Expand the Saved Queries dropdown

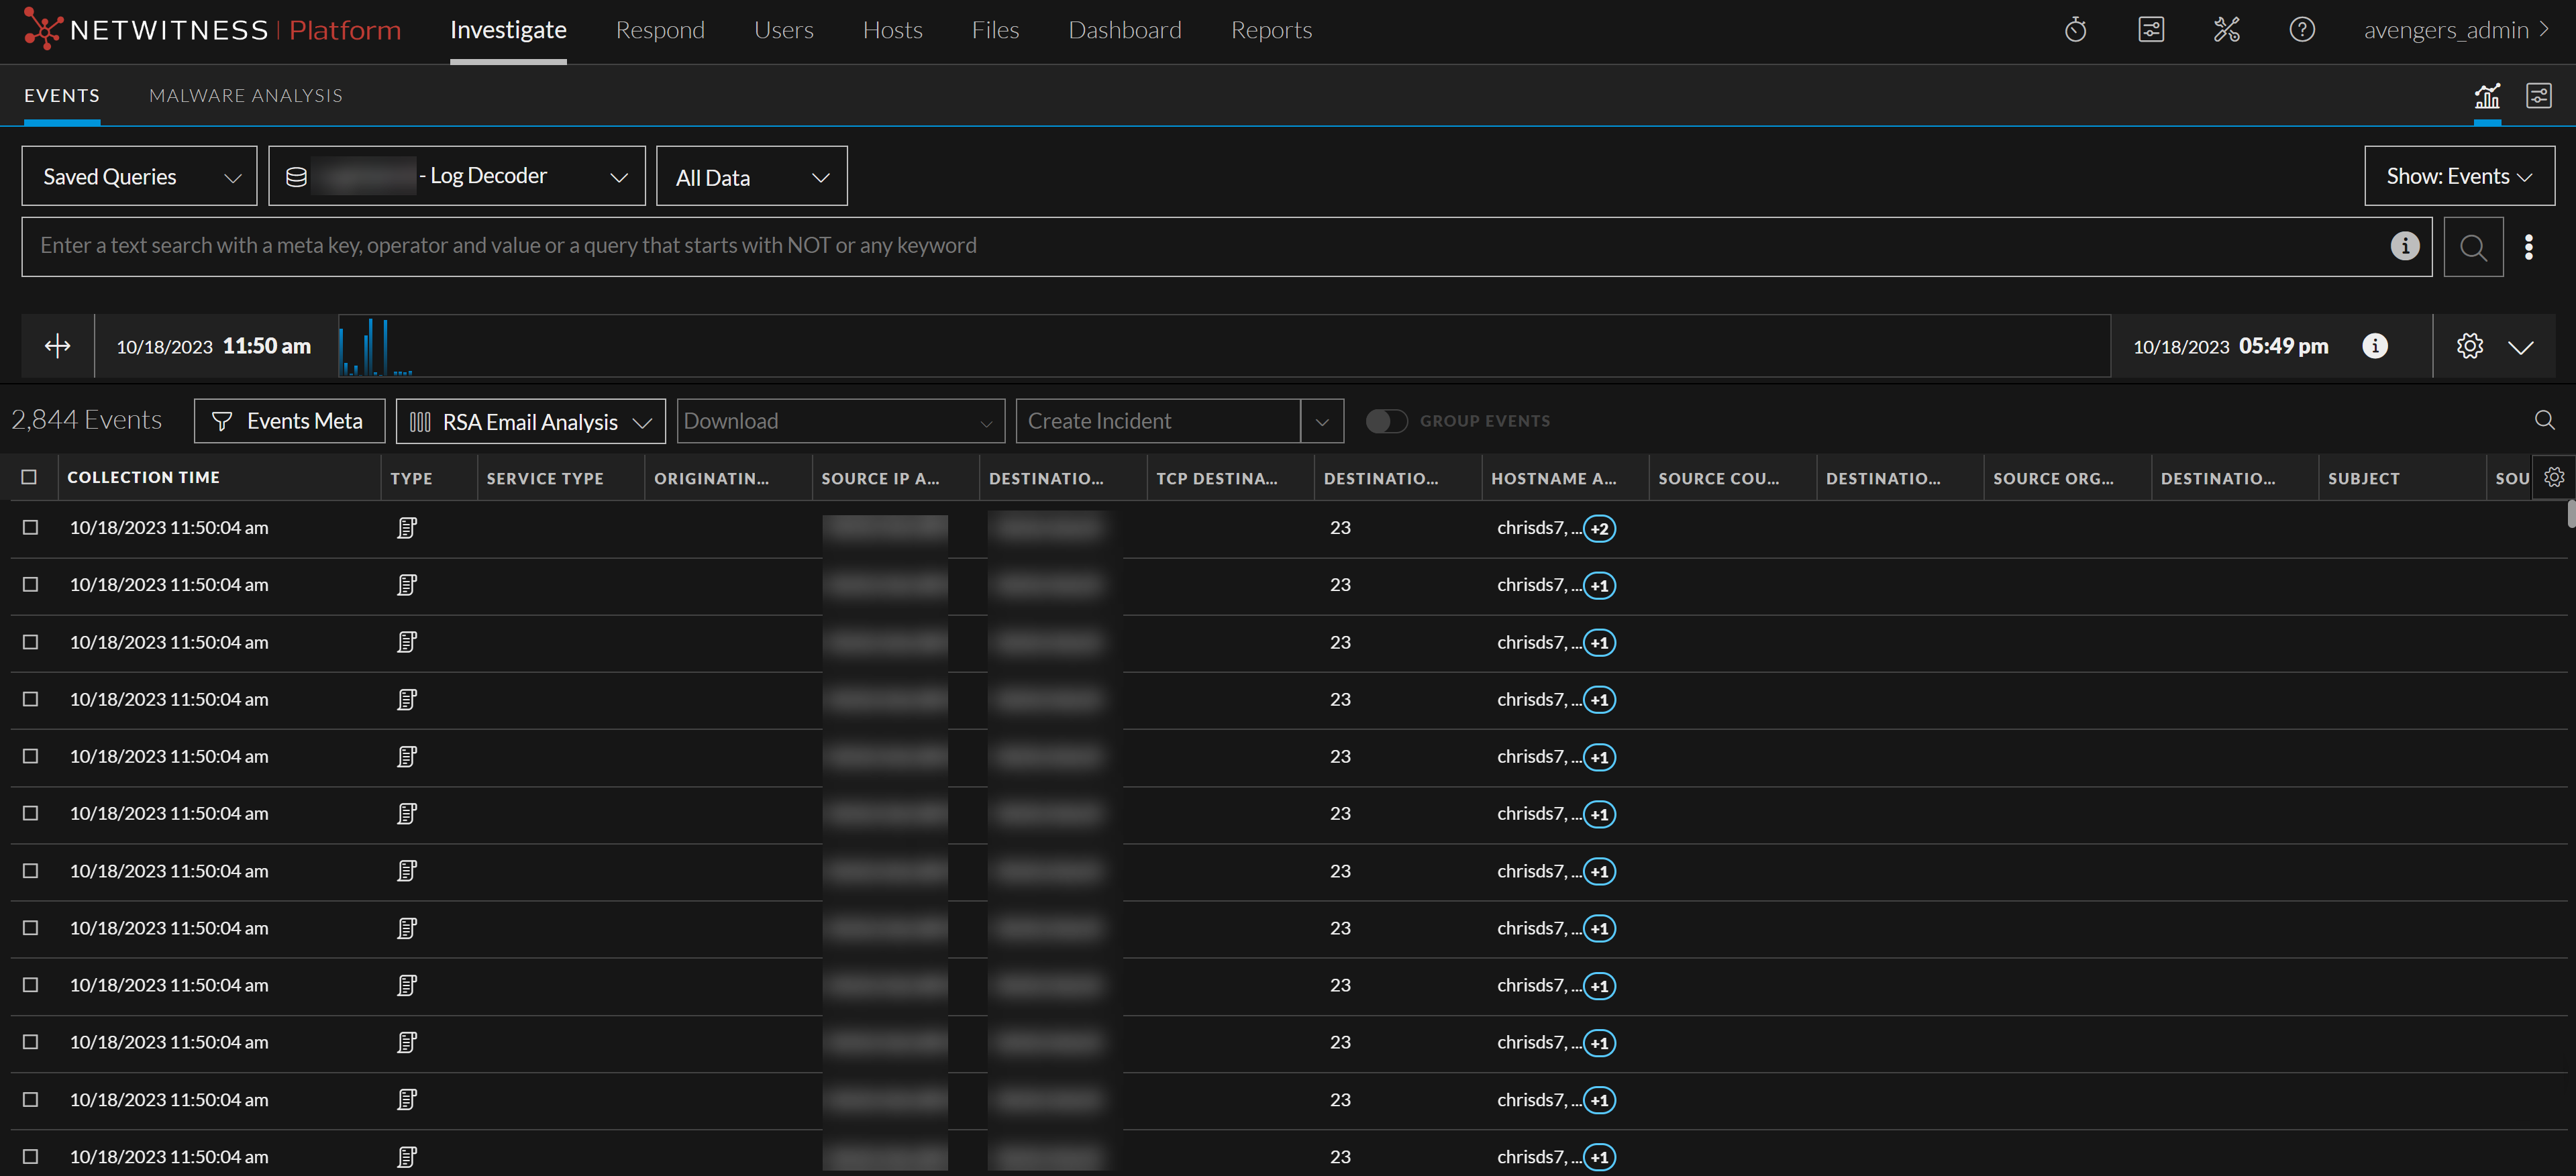pyautogui.click(x=139, y=177)
